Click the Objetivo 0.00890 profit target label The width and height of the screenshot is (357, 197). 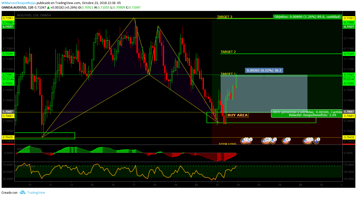tap(308, 17)
